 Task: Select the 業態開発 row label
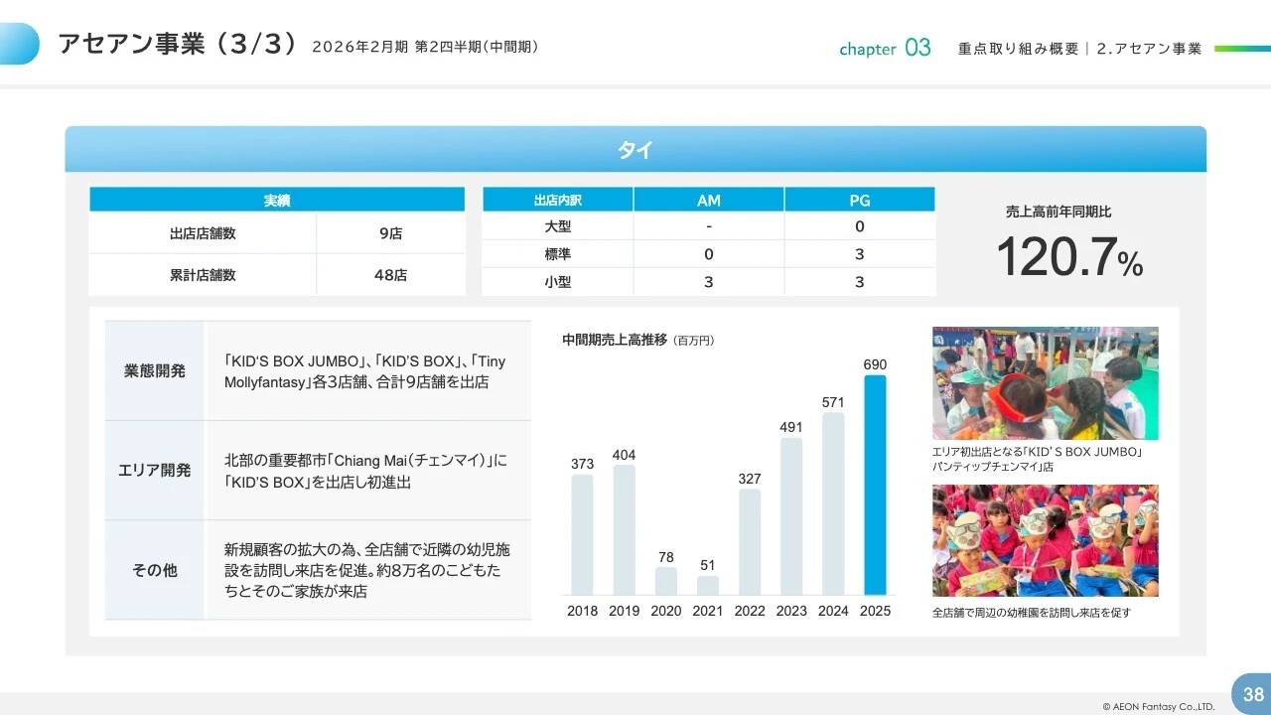[154, 370]
